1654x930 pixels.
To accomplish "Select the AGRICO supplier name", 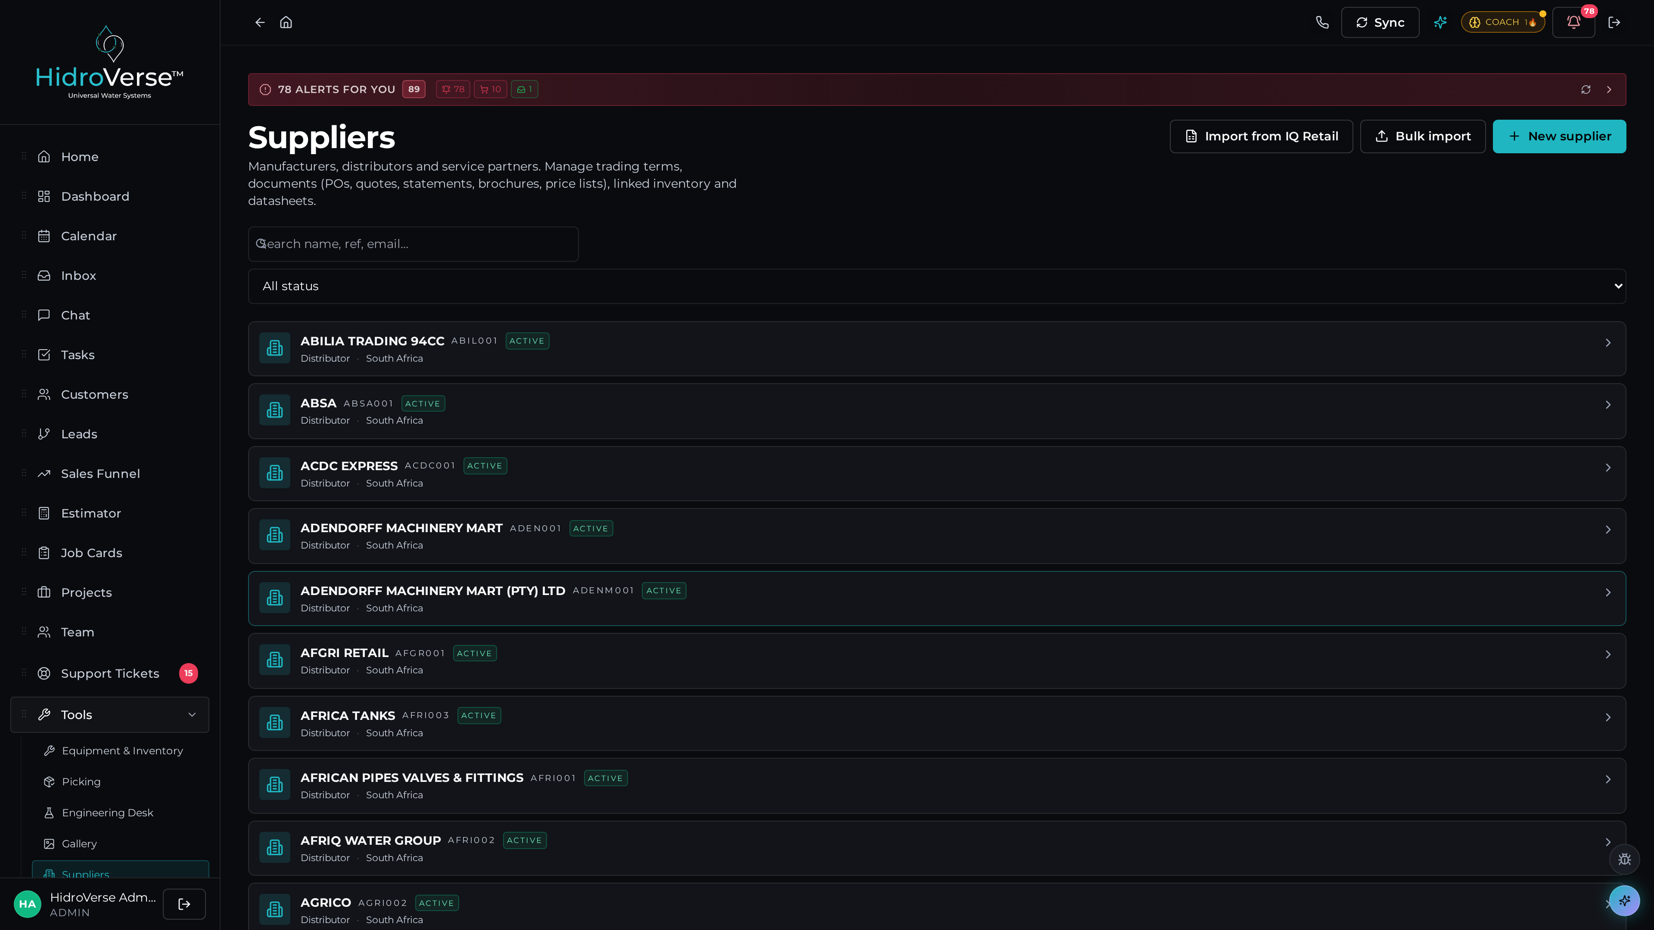I will 326,903.
